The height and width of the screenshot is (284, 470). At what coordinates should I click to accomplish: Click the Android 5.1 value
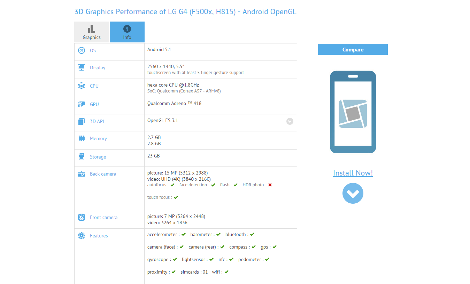[159, 49]
